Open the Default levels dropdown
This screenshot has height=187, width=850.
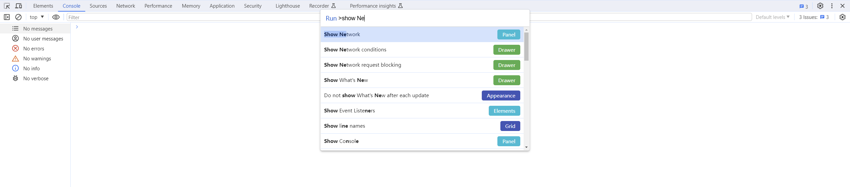point(772,17)
